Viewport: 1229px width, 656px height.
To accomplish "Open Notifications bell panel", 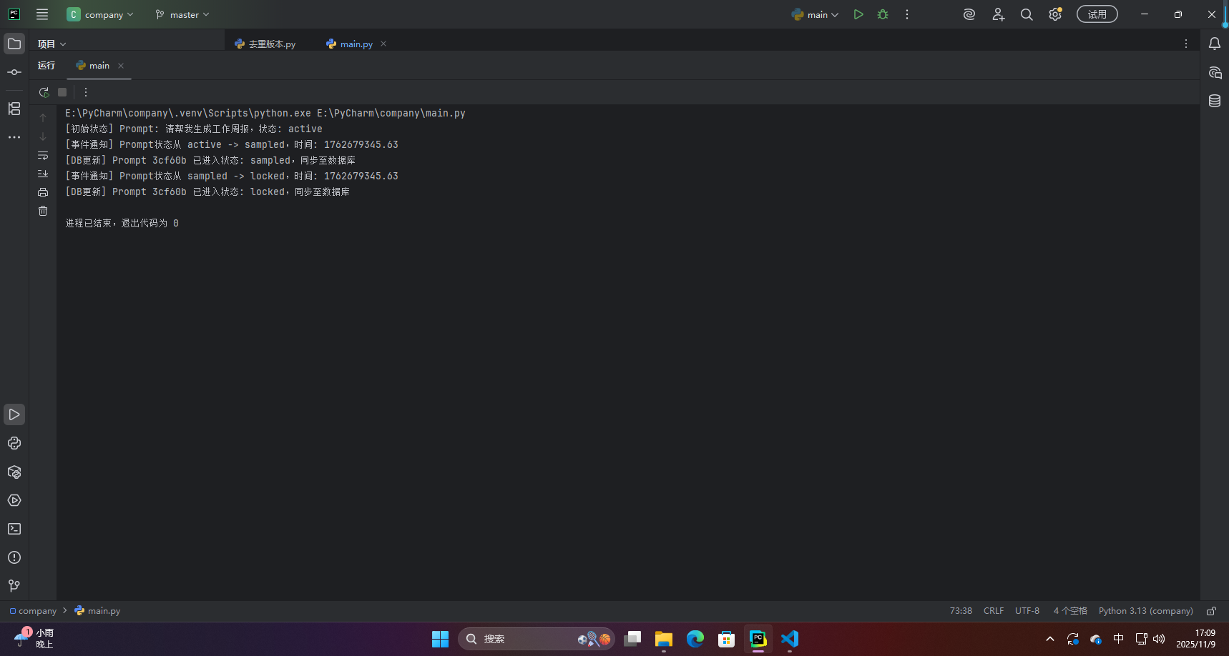I will (x=1215, y=44).
